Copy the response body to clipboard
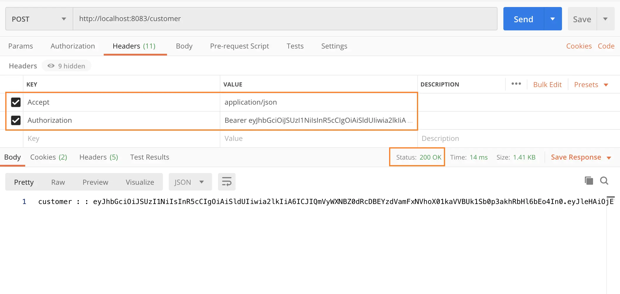This screenshot has height=294, width=620. pos(589,181)
